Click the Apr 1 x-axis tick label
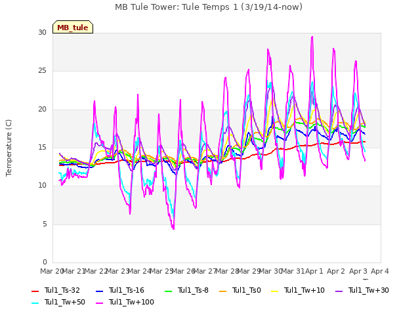This screenshot has height=315, width=420. pyautogui.click(x=314, y=271)
